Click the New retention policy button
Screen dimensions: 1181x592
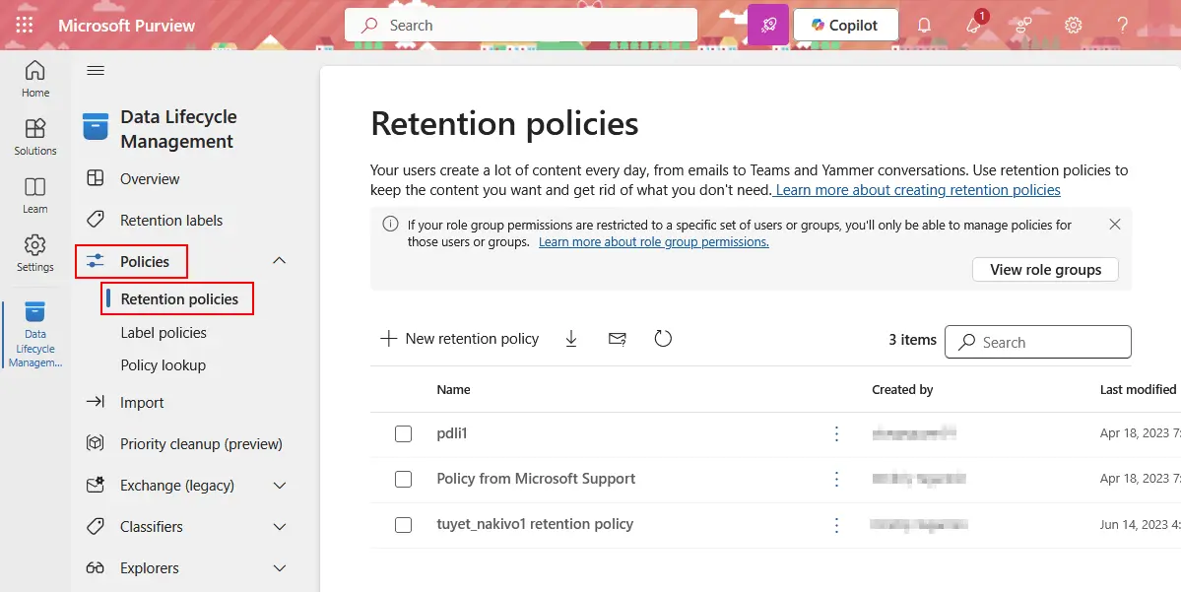(459, 338)
